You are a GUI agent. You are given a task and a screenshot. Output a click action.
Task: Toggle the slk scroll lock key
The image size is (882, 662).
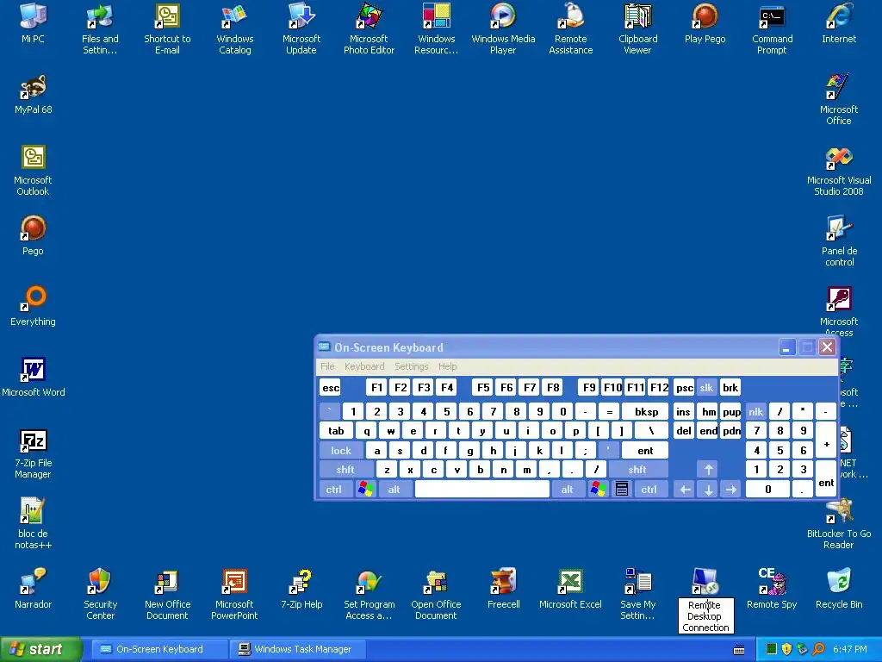click(x=706, y=387)
